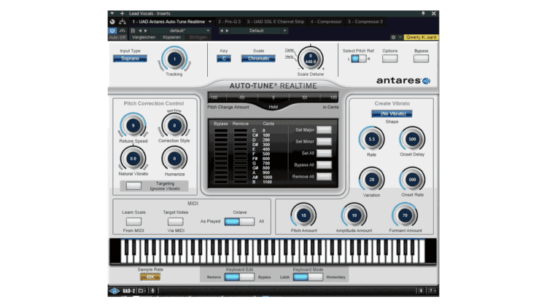Pin the plugin window with the pin icon
The width and height of the screenshot is (547, 307).
tap(423, 13)
